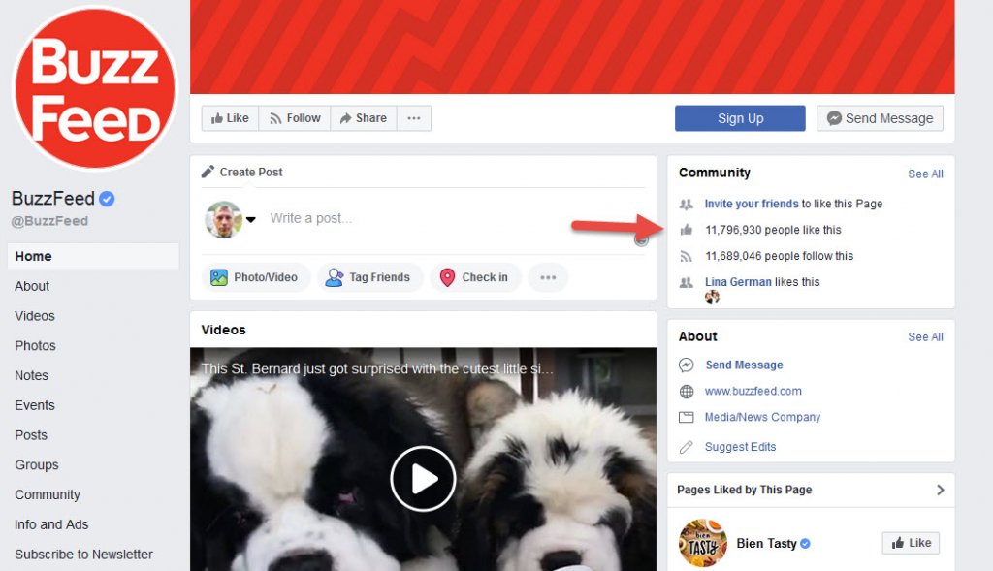Click the BuzzFeed page name heading
The image size is (993, 571).
coord(53,199)
